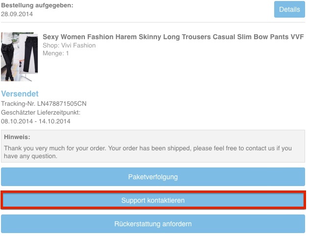The height and width of the screenshot is (236, 309).
Task: Select Support kontaktieren
Action: [153, 200]
